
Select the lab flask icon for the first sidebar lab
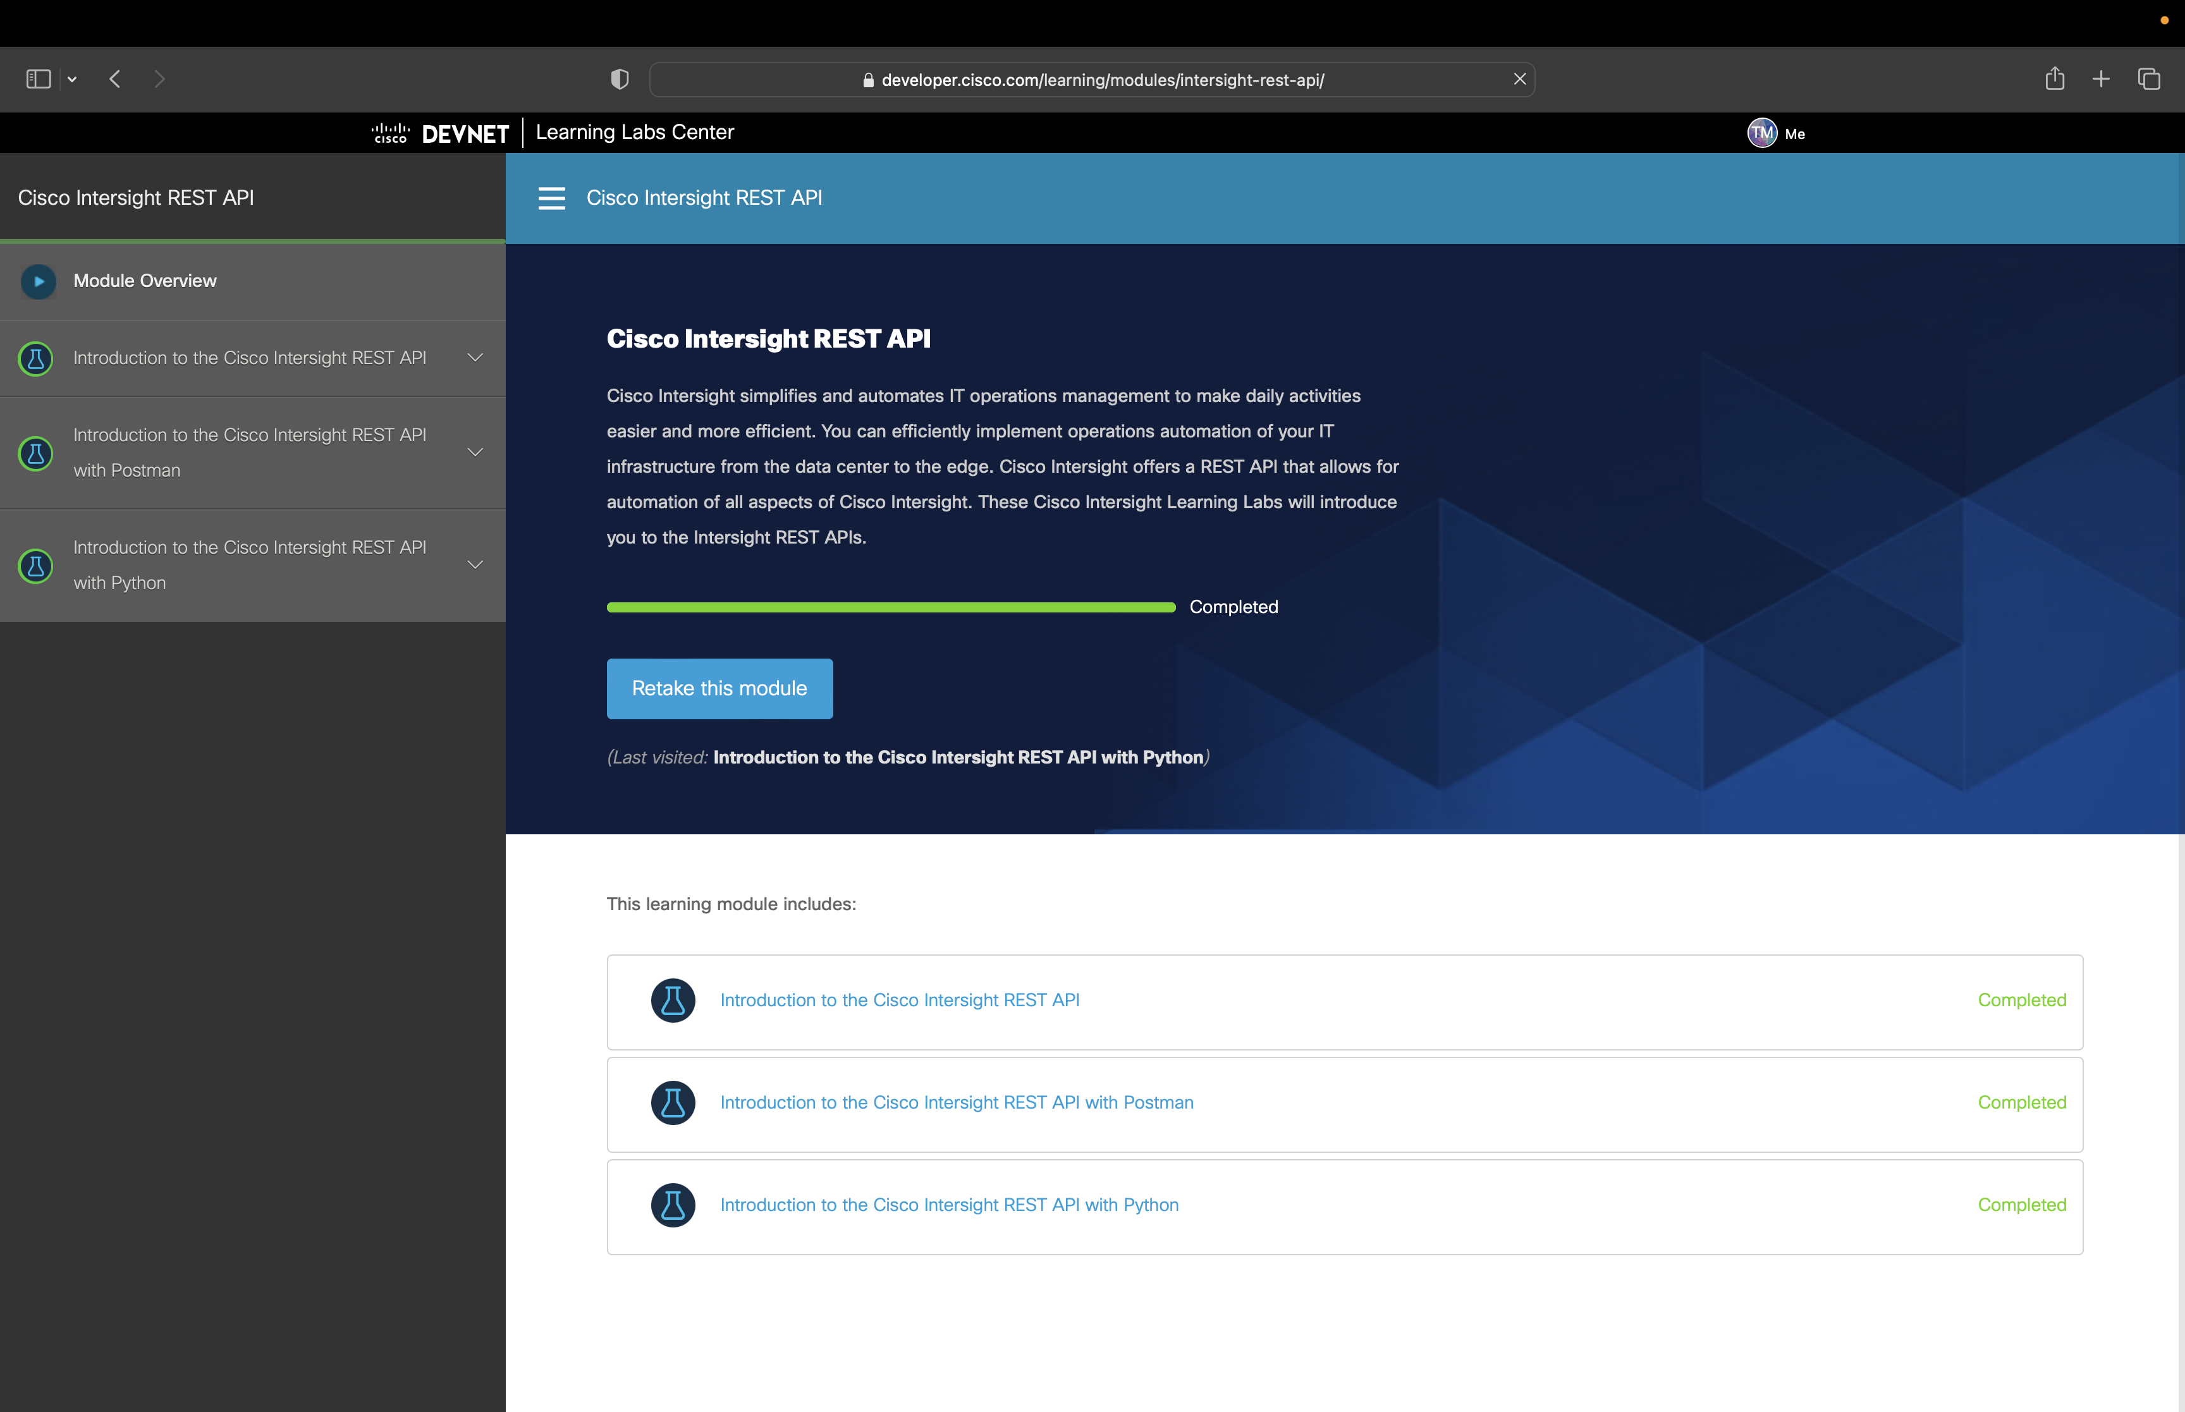[x=35, y=358]
